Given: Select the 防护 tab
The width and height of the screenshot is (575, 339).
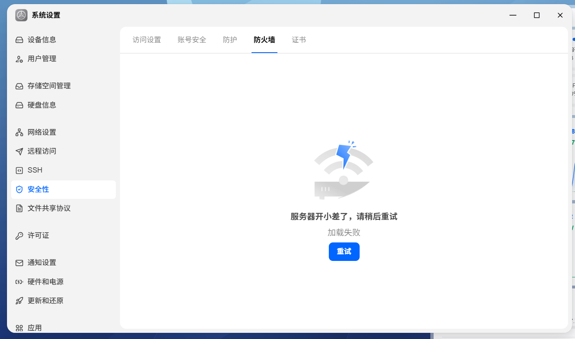Looking at the screenshot, I should [230, 40].
